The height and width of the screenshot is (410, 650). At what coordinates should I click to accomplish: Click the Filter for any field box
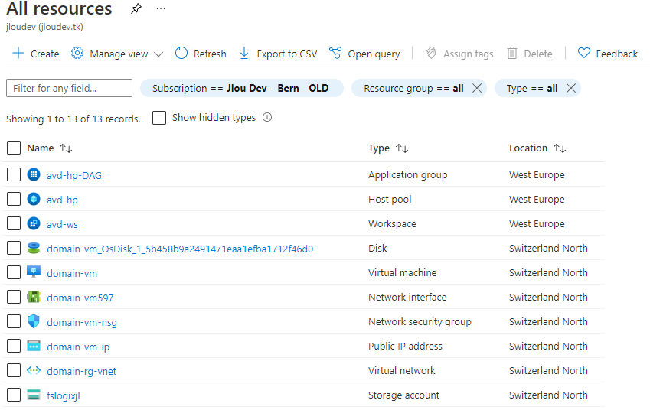coord(69,88)
